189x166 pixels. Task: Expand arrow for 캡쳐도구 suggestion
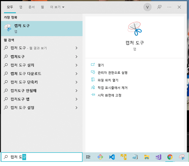76,56
